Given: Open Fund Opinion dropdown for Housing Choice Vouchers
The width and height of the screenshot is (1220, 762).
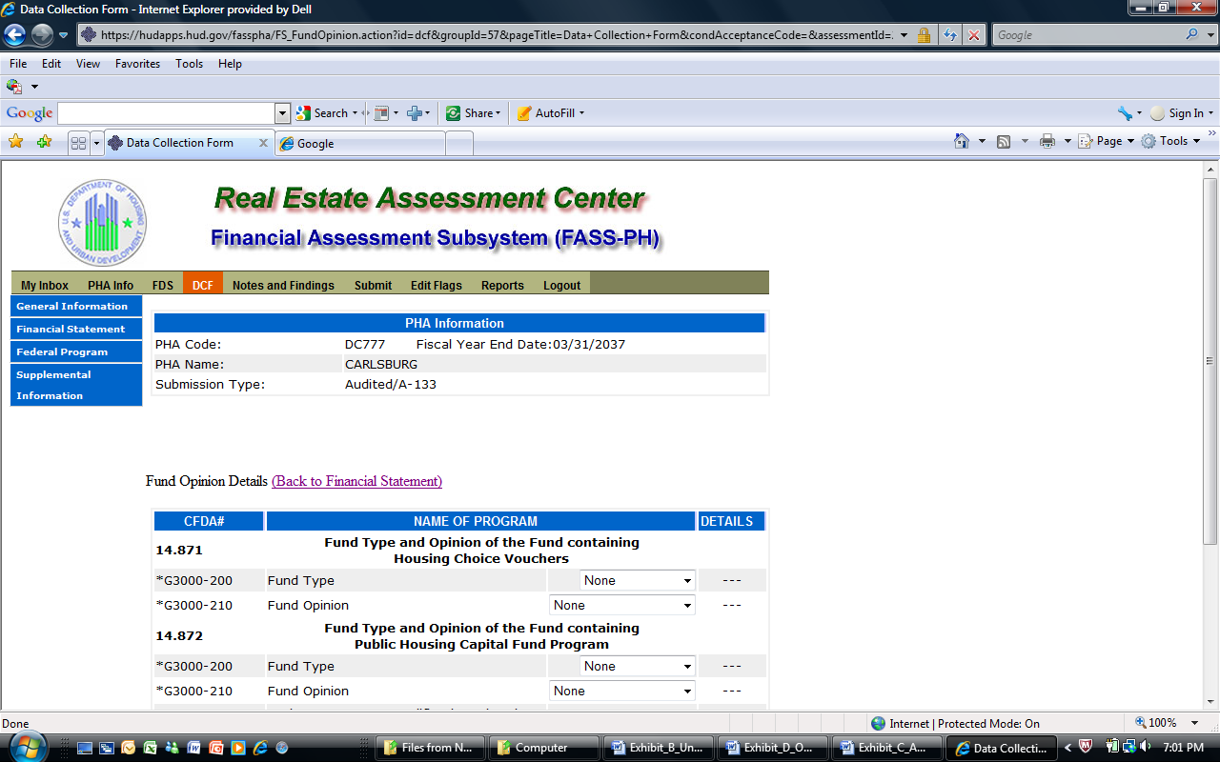Looking at the screenshot, I should [x=622, y=605].
